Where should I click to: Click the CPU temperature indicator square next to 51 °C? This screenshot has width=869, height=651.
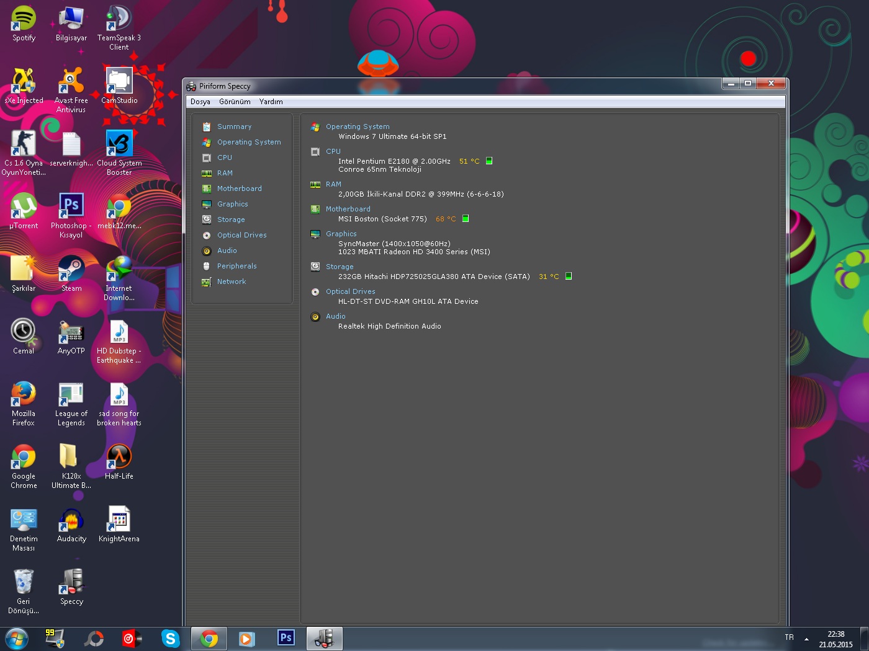[x=489, y=161]
